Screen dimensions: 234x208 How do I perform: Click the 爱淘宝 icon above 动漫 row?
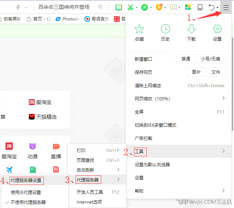pos(9,146)
